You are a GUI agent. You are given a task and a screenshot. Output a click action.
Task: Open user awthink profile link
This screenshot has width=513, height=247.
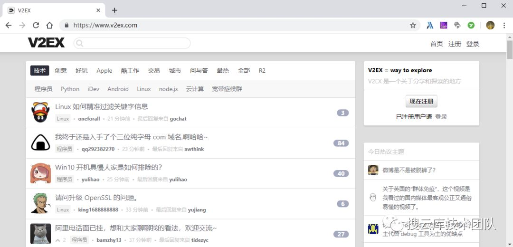[x=194, y=149]
